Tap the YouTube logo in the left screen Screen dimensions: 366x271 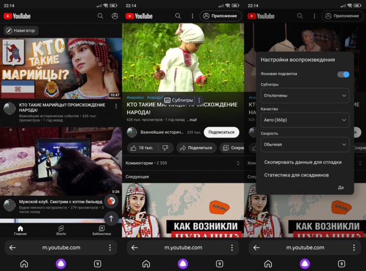[x=17, y=16]
